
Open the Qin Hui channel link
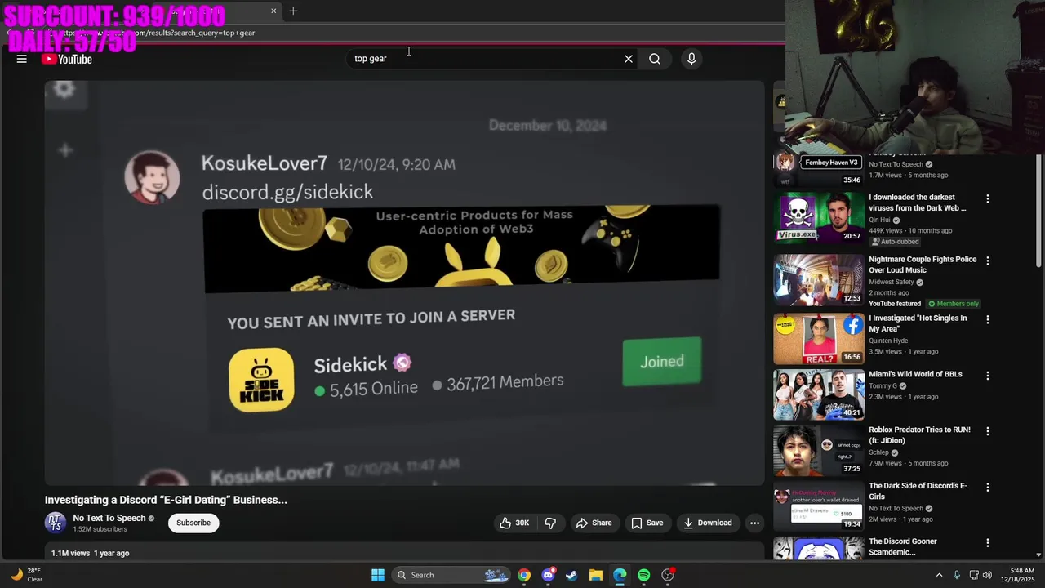[x=879, y=220]
